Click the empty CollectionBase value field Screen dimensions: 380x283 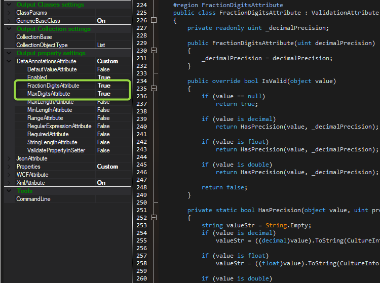tap(113, 37)
